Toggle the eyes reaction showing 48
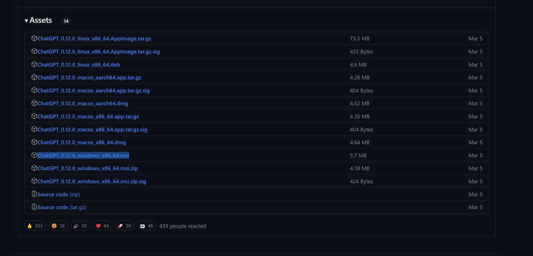Screen dimensions: 533x256 [147, 226]
